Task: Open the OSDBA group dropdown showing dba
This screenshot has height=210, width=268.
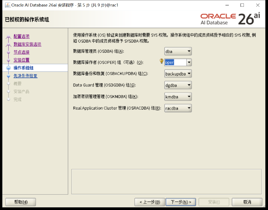Action: [178, 51]
